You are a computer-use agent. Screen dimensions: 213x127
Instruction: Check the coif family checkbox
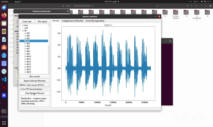tap(23, 28)
